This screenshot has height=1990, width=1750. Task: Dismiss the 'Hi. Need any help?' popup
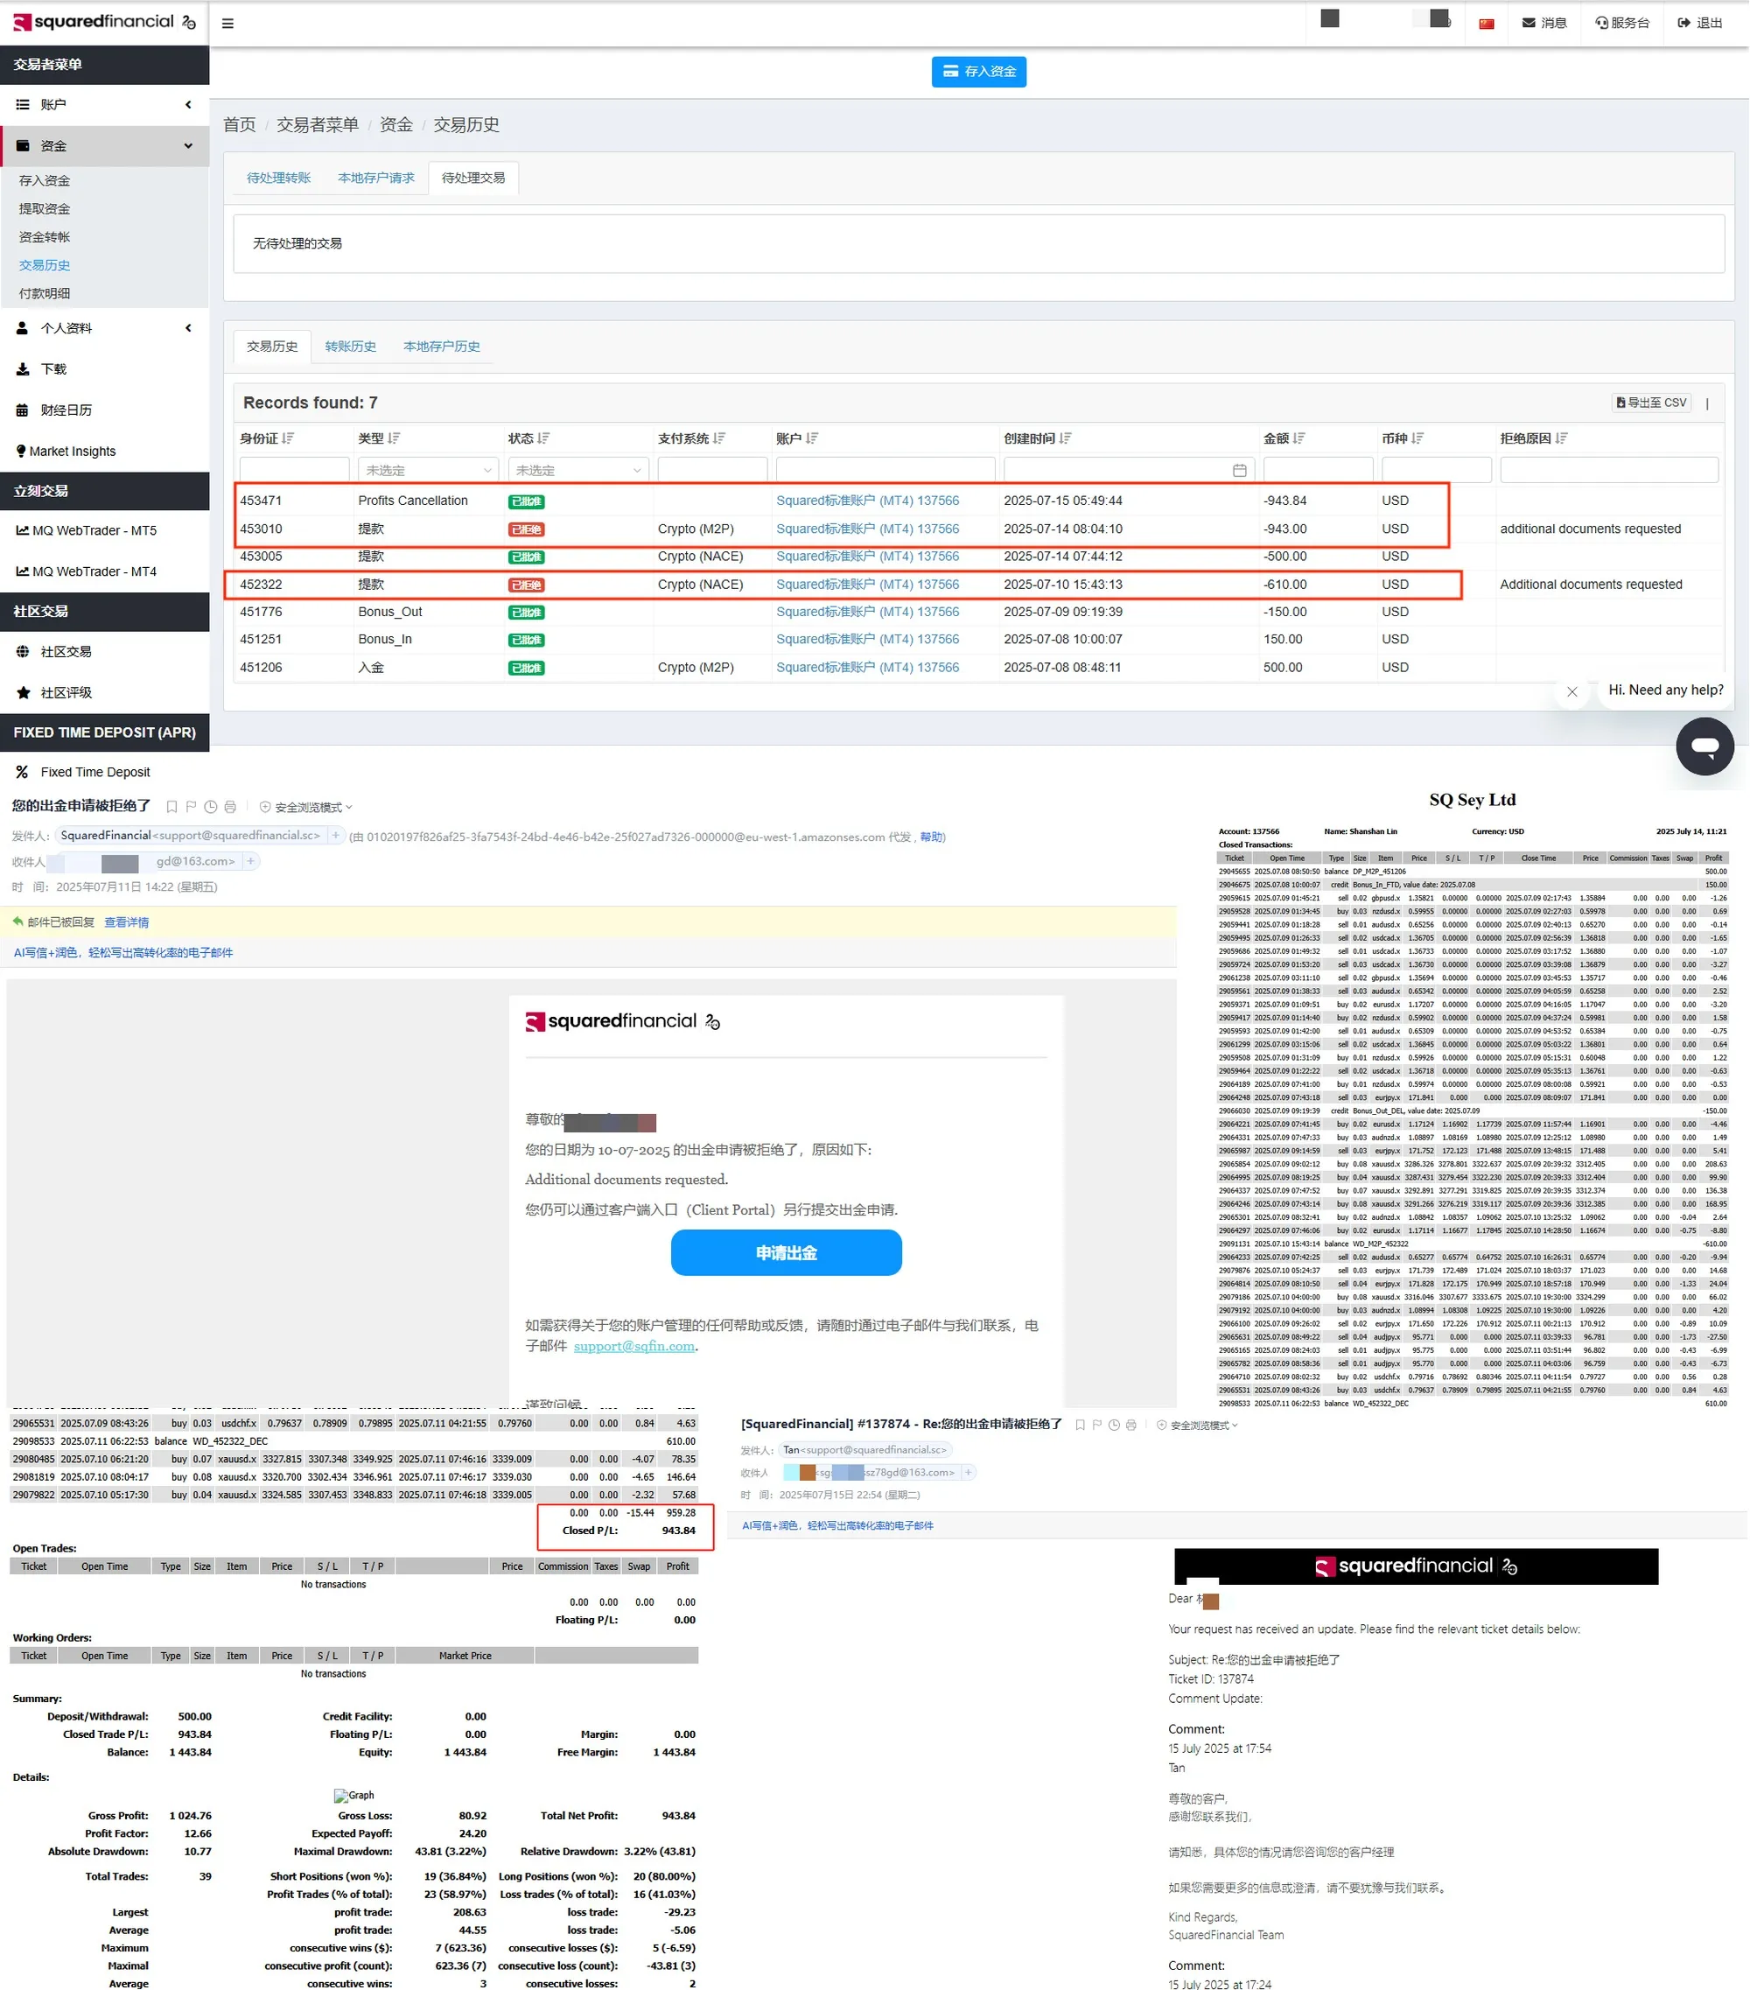tap(1571, 691)
